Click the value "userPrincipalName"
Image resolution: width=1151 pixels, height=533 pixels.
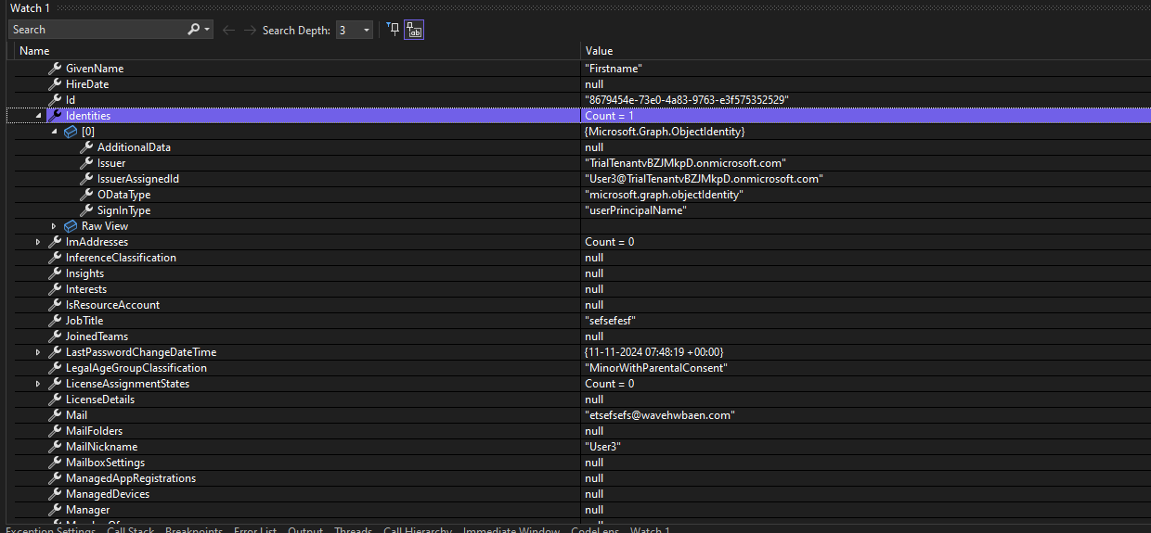(x=636, y=210)
